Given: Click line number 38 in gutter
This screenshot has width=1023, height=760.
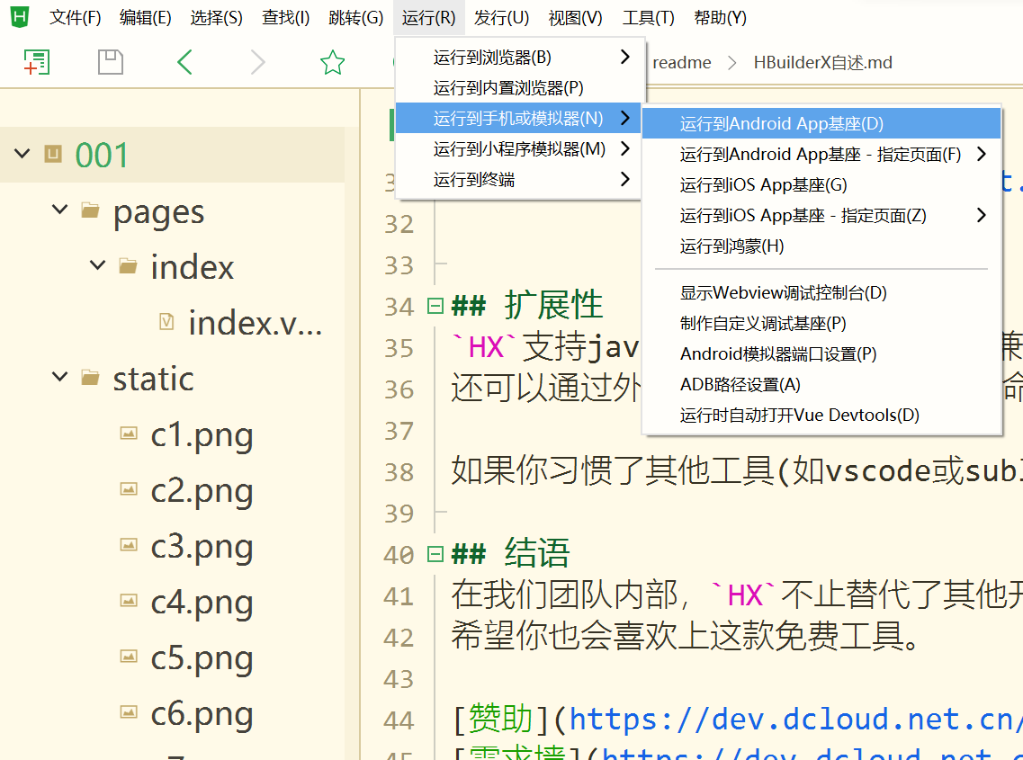Looking at the screenshot, I should (399, 471).
